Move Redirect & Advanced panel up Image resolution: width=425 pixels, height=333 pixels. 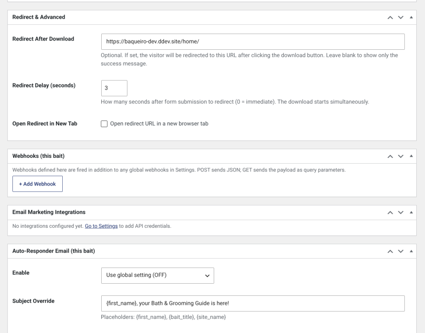click(390, 17)
